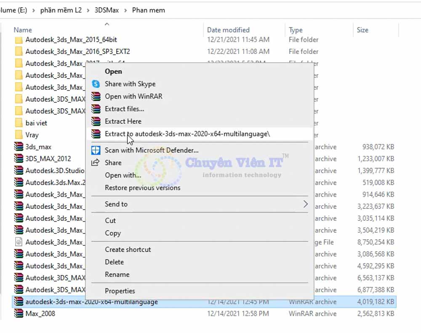
Task: Choose Extract Here from context menu
Action: [123, 121]
